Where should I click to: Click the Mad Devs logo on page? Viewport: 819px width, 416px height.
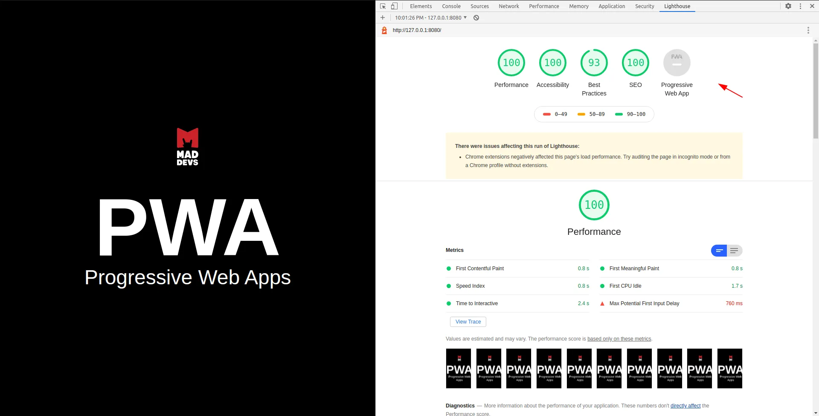(188, 147)
